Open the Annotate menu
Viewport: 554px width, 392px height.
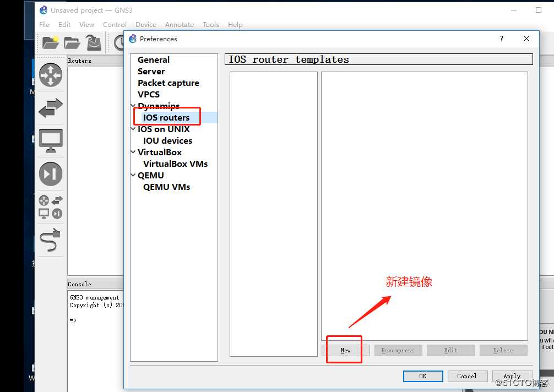[179, 24]
